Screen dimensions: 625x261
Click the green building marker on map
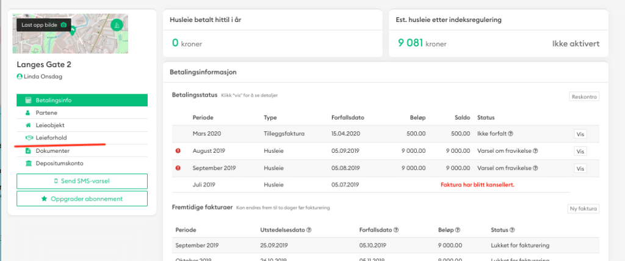click(x=116, y=24)
